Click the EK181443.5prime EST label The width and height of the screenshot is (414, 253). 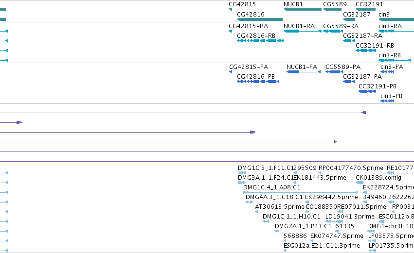pyautogui.click(x=320, y=178)
